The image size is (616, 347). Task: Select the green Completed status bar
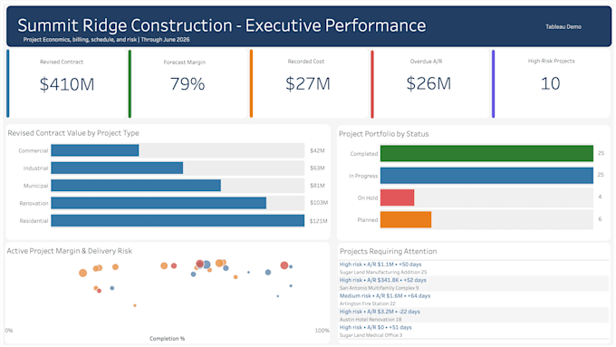click(x=486, y=154)
